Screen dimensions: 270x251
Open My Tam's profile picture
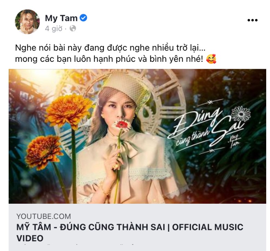point(27,22)
